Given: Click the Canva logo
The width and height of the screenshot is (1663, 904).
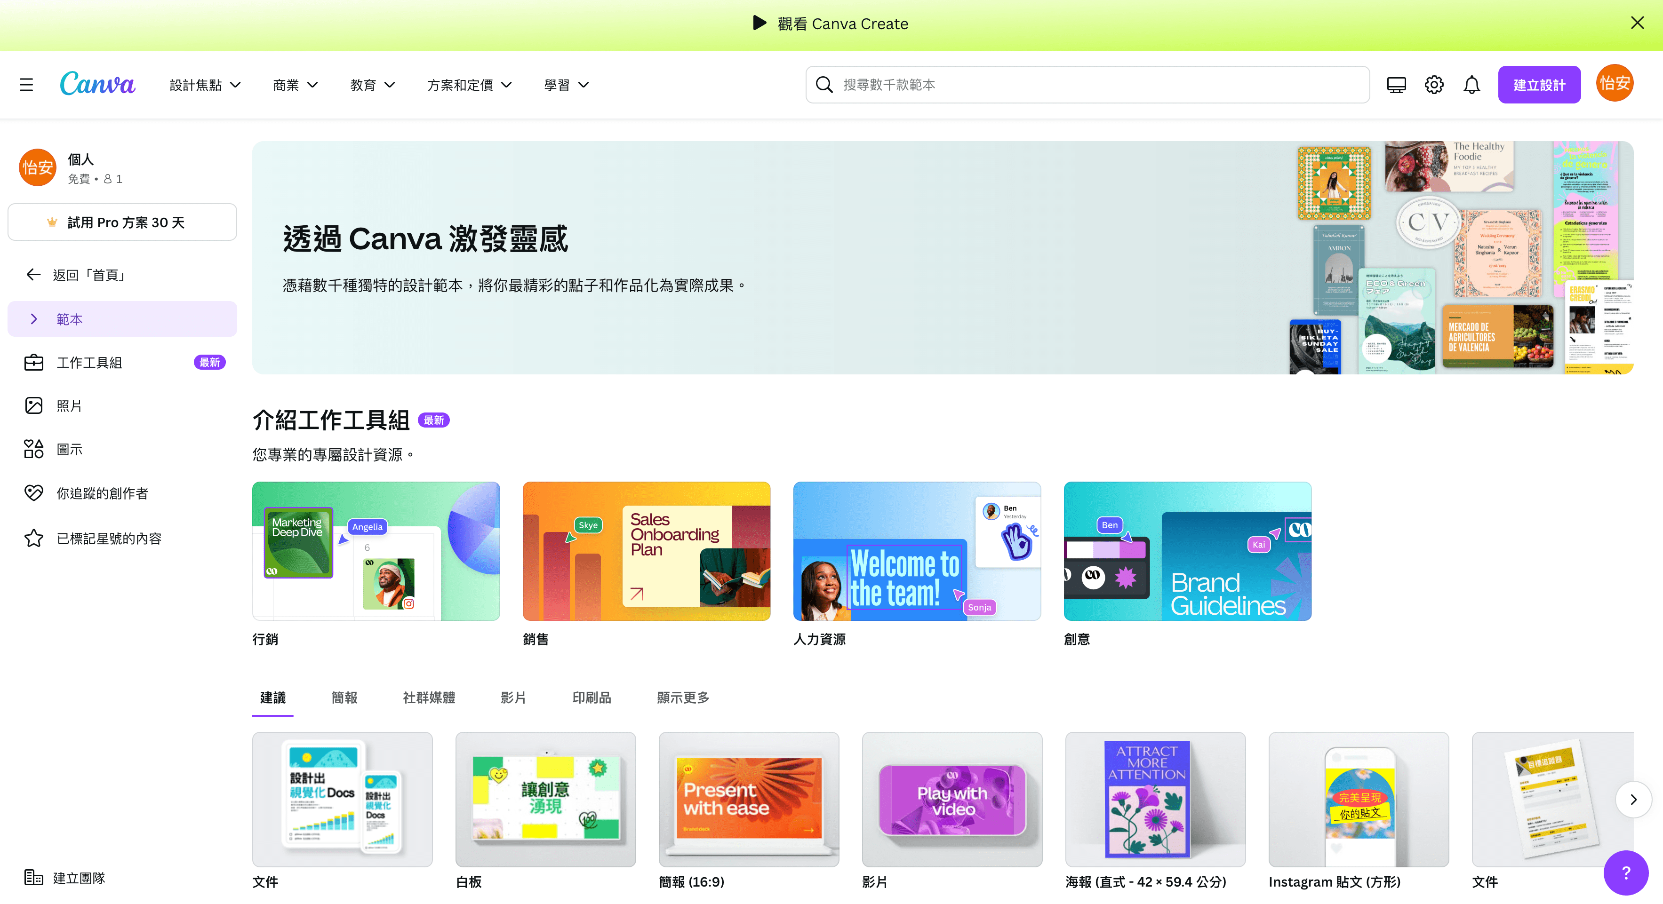Looking at the screenshot, I should (x=97, y=84).
